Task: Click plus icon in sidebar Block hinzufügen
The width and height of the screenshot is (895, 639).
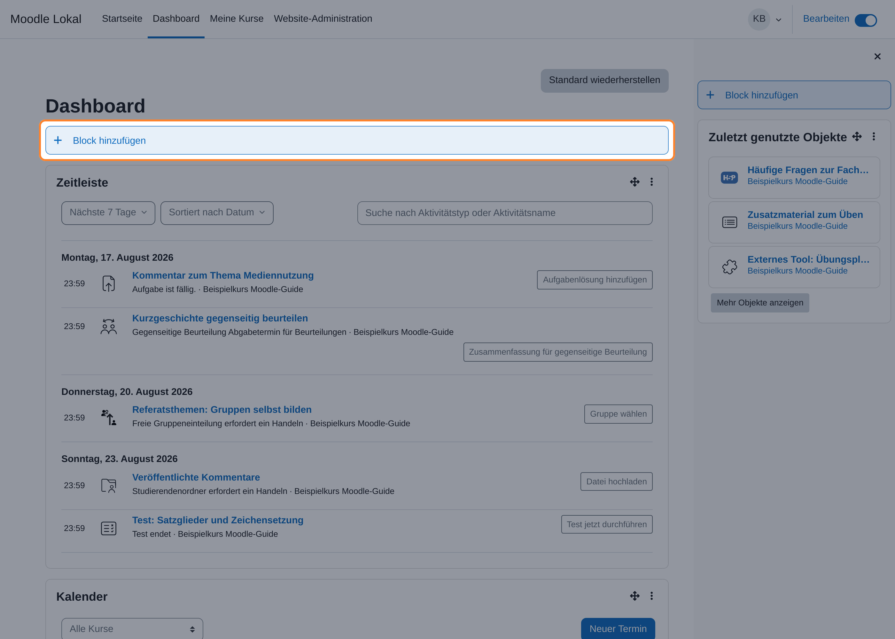Action: (710, 95)
